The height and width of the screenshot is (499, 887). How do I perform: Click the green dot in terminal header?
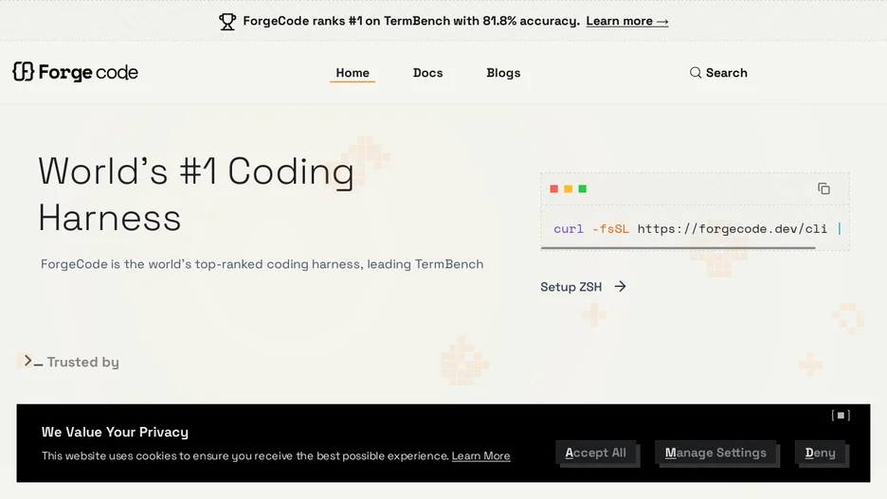[x=583, y=188]
